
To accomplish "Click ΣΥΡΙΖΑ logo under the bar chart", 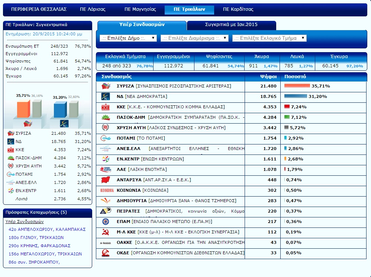I will pos(28,124).
